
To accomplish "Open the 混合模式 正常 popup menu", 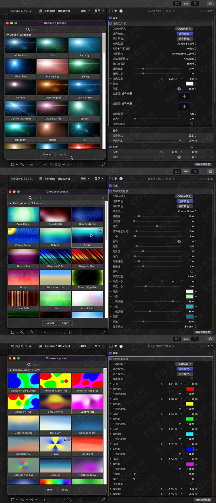I will click(x=192, y=136).
